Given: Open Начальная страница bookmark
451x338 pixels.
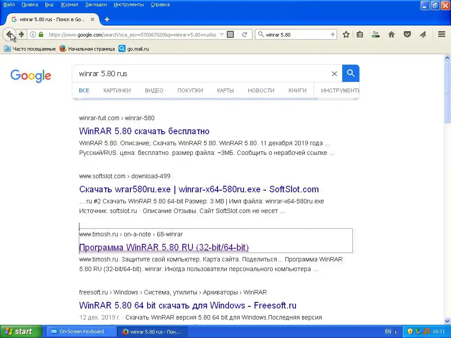Looking at the screenshot, I should pos(87,49).
